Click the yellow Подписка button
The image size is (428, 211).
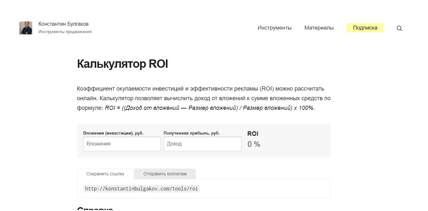(x=365, y=28)
